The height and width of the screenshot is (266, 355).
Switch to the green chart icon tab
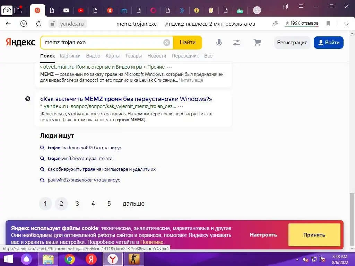coord(240,10)
